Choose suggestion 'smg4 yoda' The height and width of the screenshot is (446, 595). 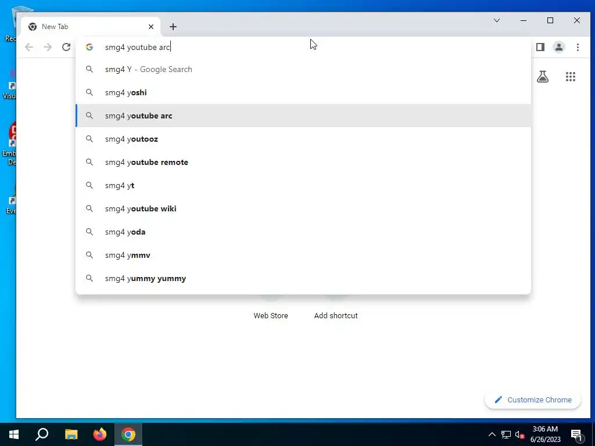(x=303, y=232)
